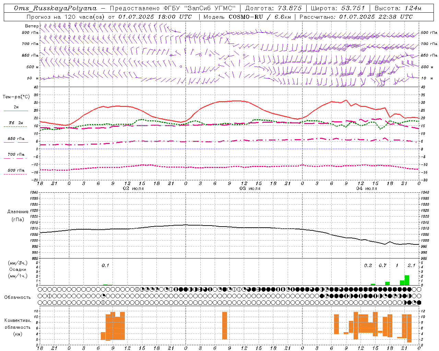Click the Тем-ра(°C) axis label
The height and width of the screenshot is (351, 439).
pyautogui.click(x=16, y=97)
